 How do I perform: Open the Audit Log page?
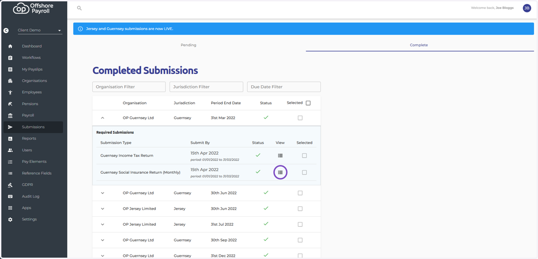pos(30,197)
